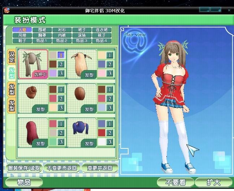234x191 pixels.
Task: Switch to the 围裙 category tab
Action: (x=42, y=30)
